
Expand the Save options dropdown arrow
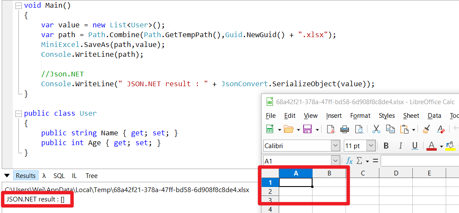tap(317, 129)
